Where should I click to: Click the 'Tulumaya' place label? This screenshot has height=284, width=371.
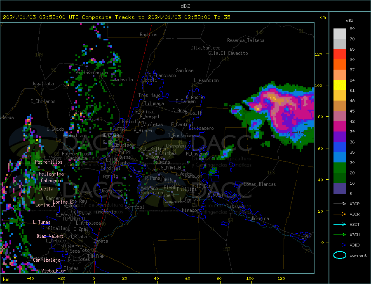154,103
